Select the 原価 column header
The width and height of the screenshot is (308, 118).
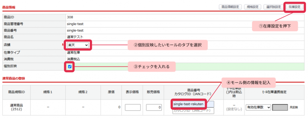point(111,92)
